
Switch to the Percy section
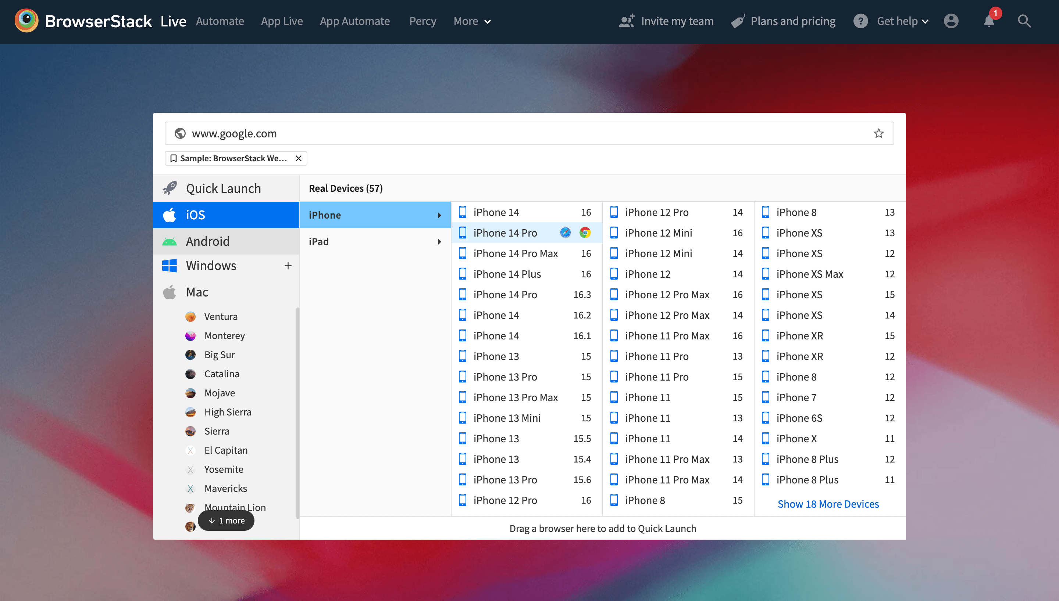[x=422, y=21]
